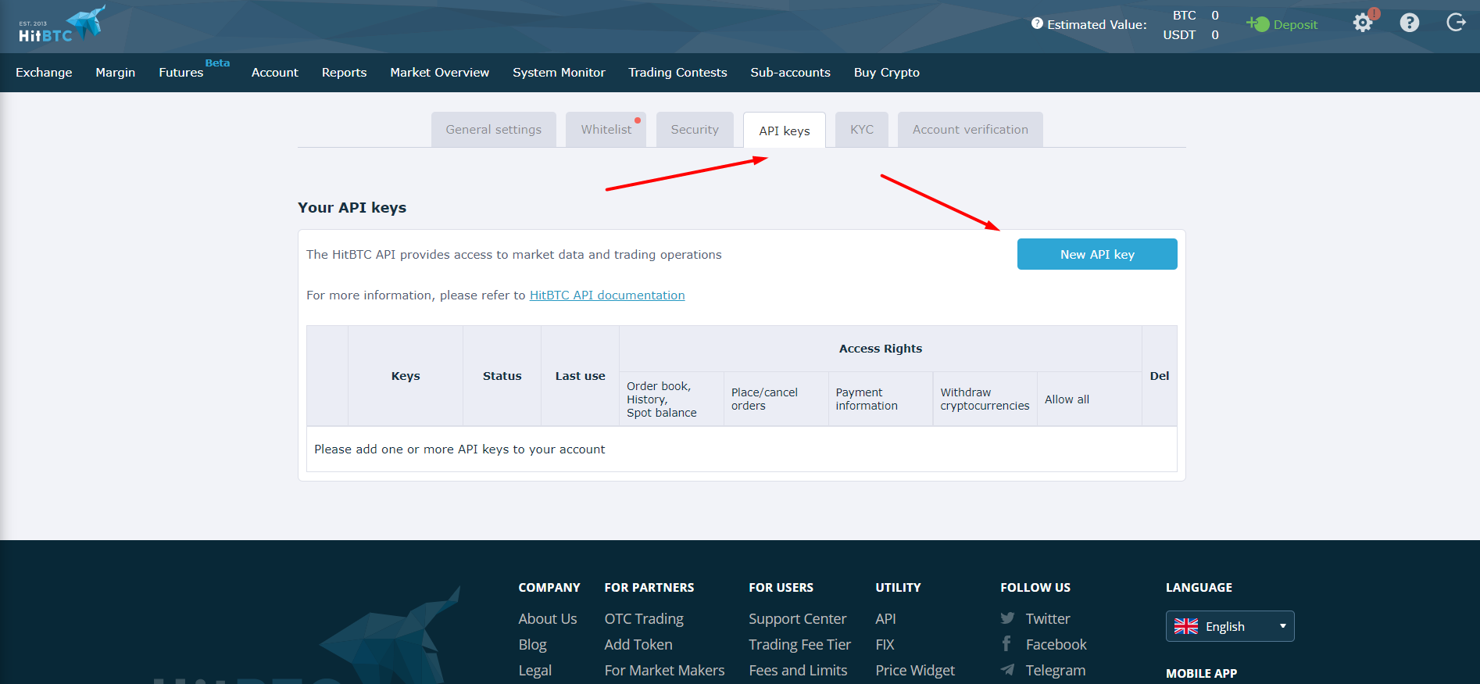
Task: Click the Estimated Value info icon
Action: (x=1037, y=23)
